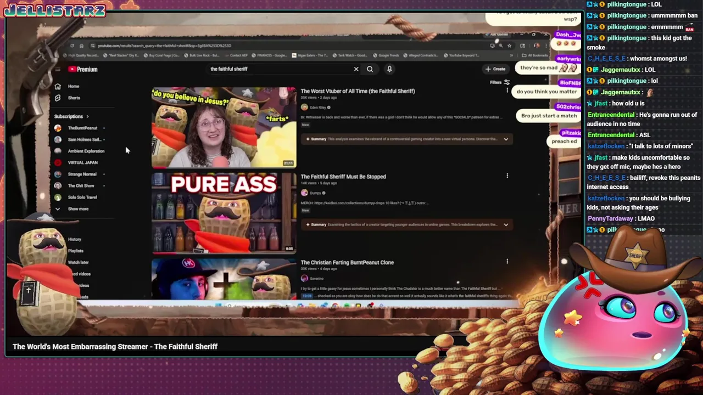Image resolution: width=703 pixels, height=395 pixels.
Task: Click Entrancendental 'ASL' chat message
Action: (619, 135)
